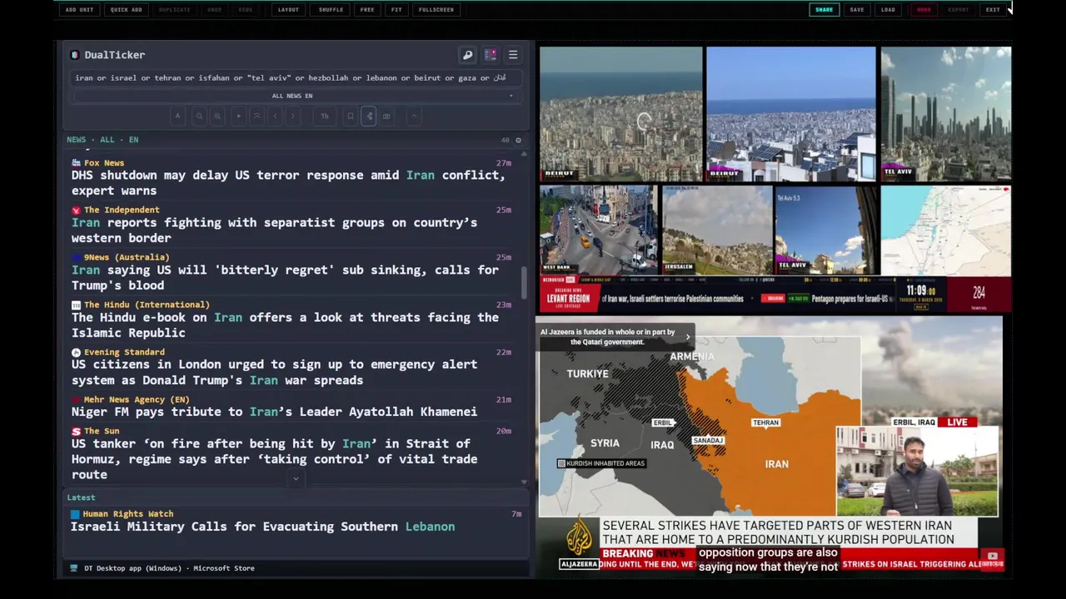The width and height of the screenshot is (1066, 599).
Task: Click the play ticker icon
Action: click(x=238, y=116)
